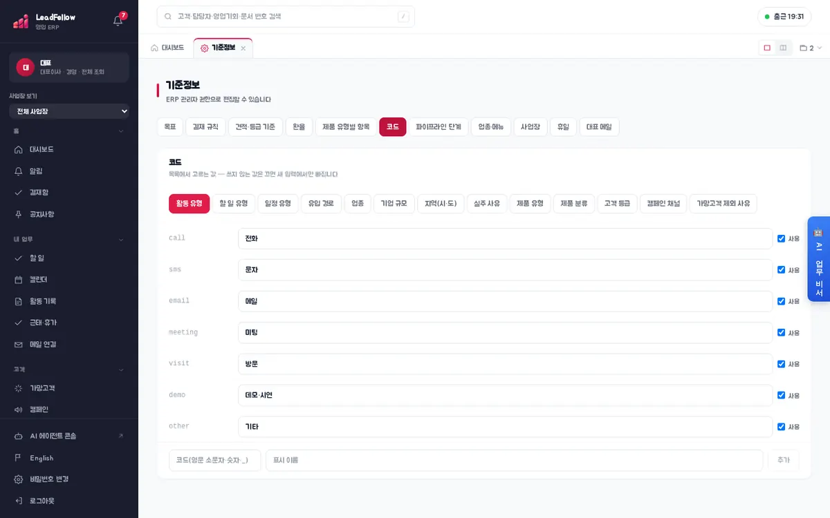This screenshot has height=518, width=830.
Task: Launch AI 에이전트 콘솔 robot icon
Action: coord(19,437)
